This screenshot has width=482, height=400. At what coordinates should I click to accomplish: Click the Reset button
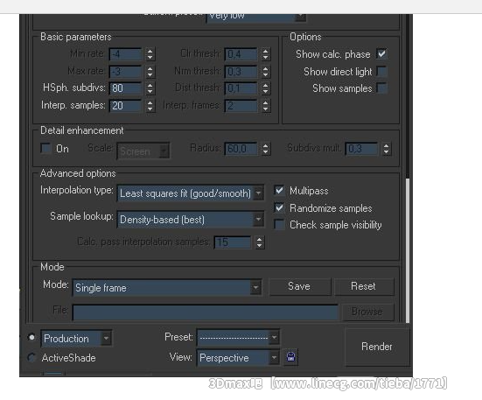[364, 286]
